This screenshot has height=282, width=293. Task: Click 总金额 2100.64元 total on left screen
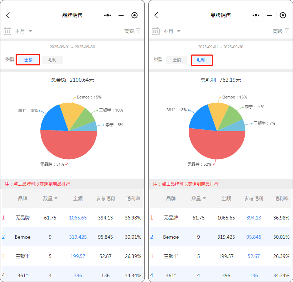click(72, 80)
